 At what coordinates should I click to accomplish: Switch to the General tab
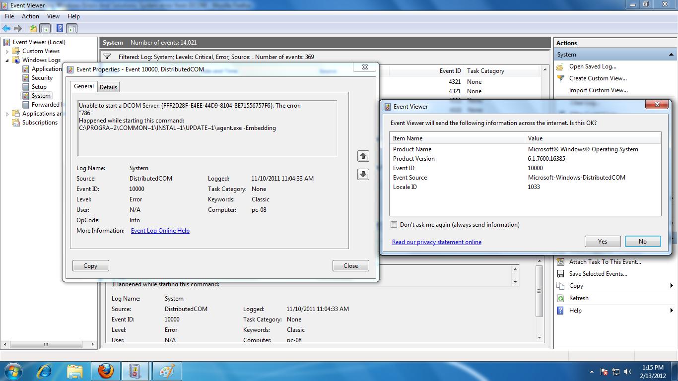(x=83, y=86)
